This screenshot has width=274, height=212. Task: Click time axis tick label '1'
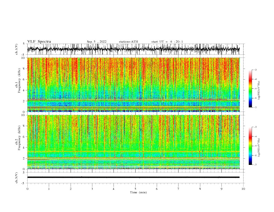[x=49, y=189]
